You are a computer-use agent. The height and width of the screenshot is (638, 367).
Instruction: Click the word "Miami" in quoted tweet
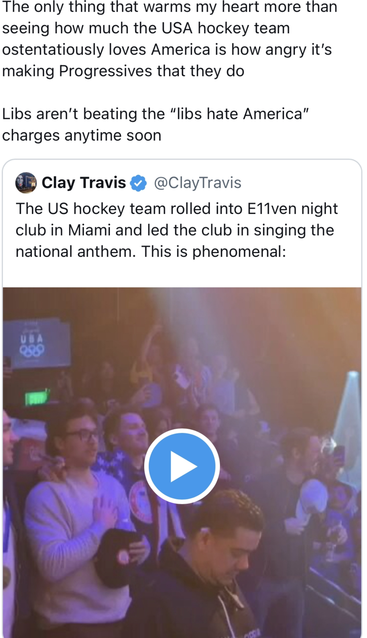coord(89,230)
